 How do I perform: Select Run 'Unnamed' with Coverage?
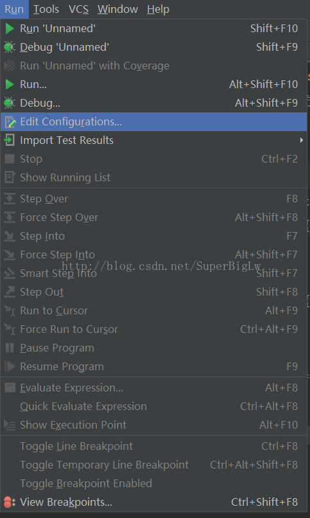tap(153, 66)
